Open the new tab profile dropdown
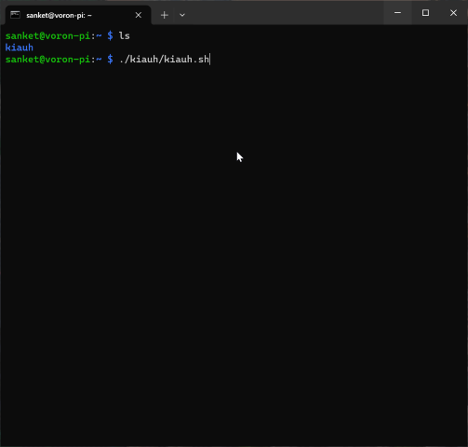Screen dimensions: 468x447 [x=182, y=15]
